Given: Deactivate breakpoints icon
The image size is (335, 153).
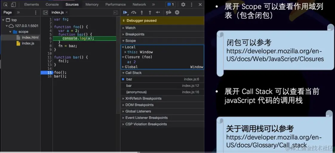Looking at the screenshot, I should click(x=169, y=12).
